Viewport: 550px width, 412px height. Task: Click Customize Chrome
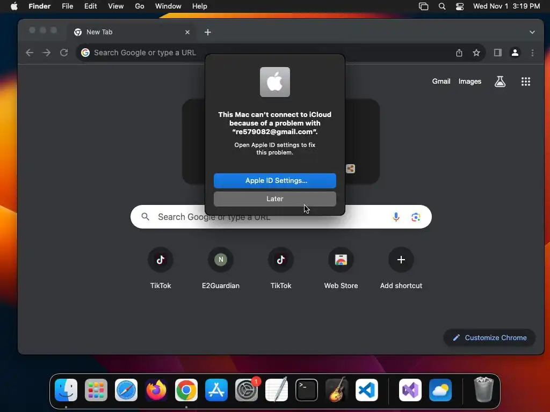click(x=490, y=338)
